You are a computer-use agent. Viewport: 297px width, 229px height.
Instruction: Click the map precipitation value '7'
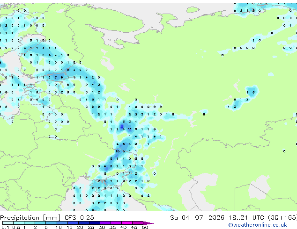pos(56,77)
